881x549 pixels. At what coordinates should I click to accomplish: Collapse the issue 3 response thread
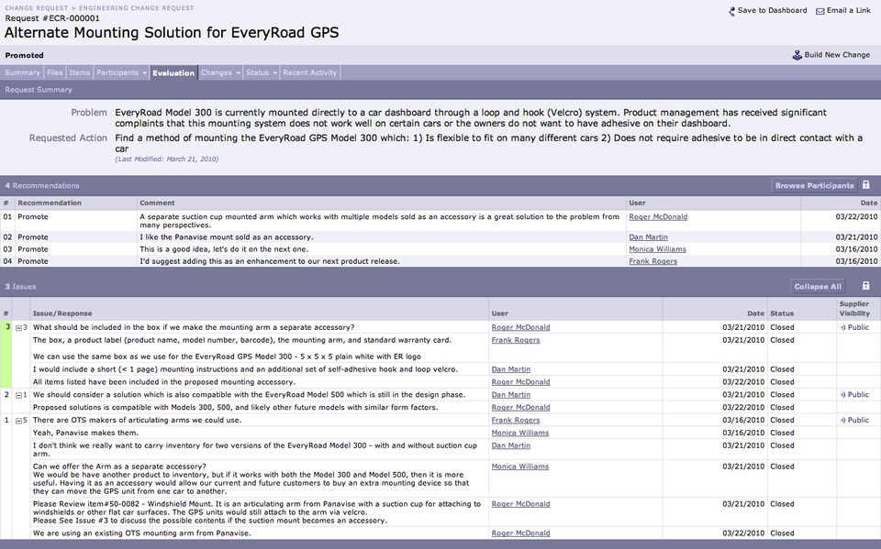(18, 328)
